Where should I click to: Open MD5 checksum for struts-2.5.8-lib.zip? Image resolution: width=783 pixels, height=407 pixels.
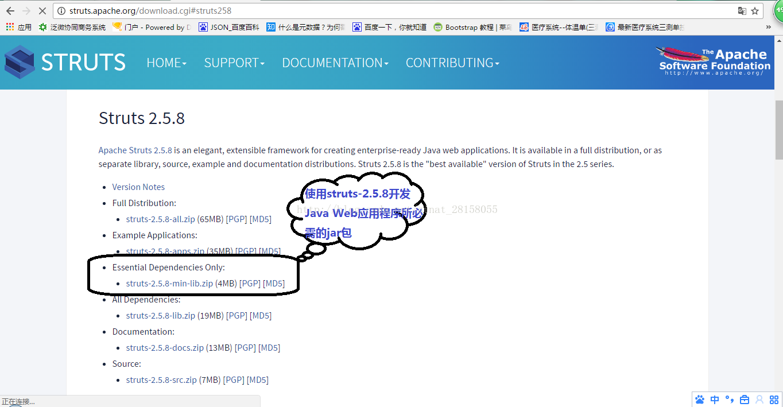click(x=261, y=316)
